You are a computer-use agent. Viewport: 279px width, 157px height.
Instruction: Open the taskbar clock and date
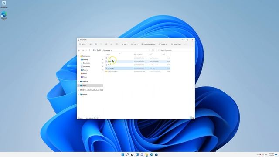coord(271,154)
